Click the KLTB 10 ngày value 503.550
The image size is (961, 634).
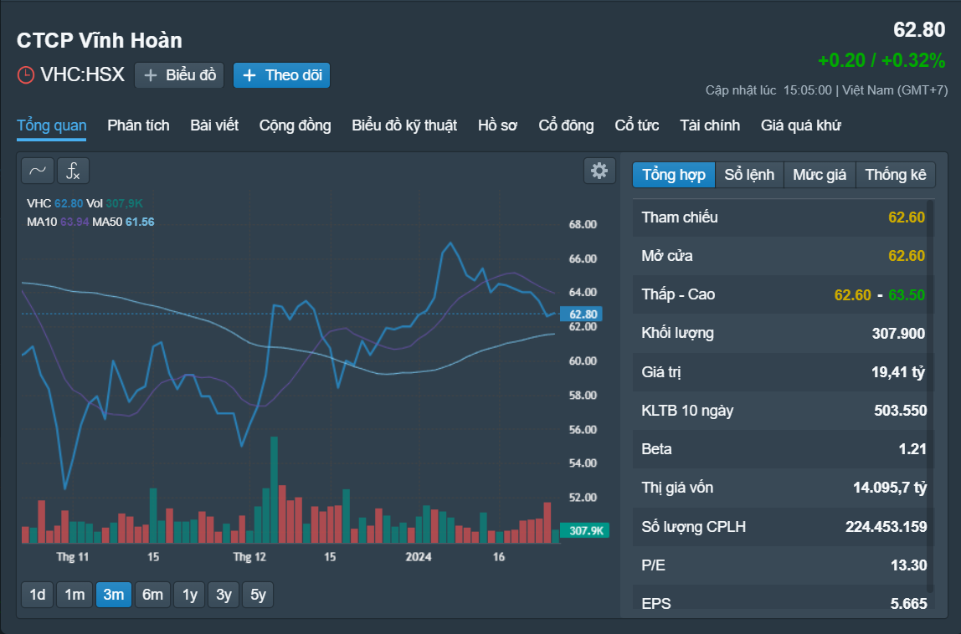(x=901, y=411)
